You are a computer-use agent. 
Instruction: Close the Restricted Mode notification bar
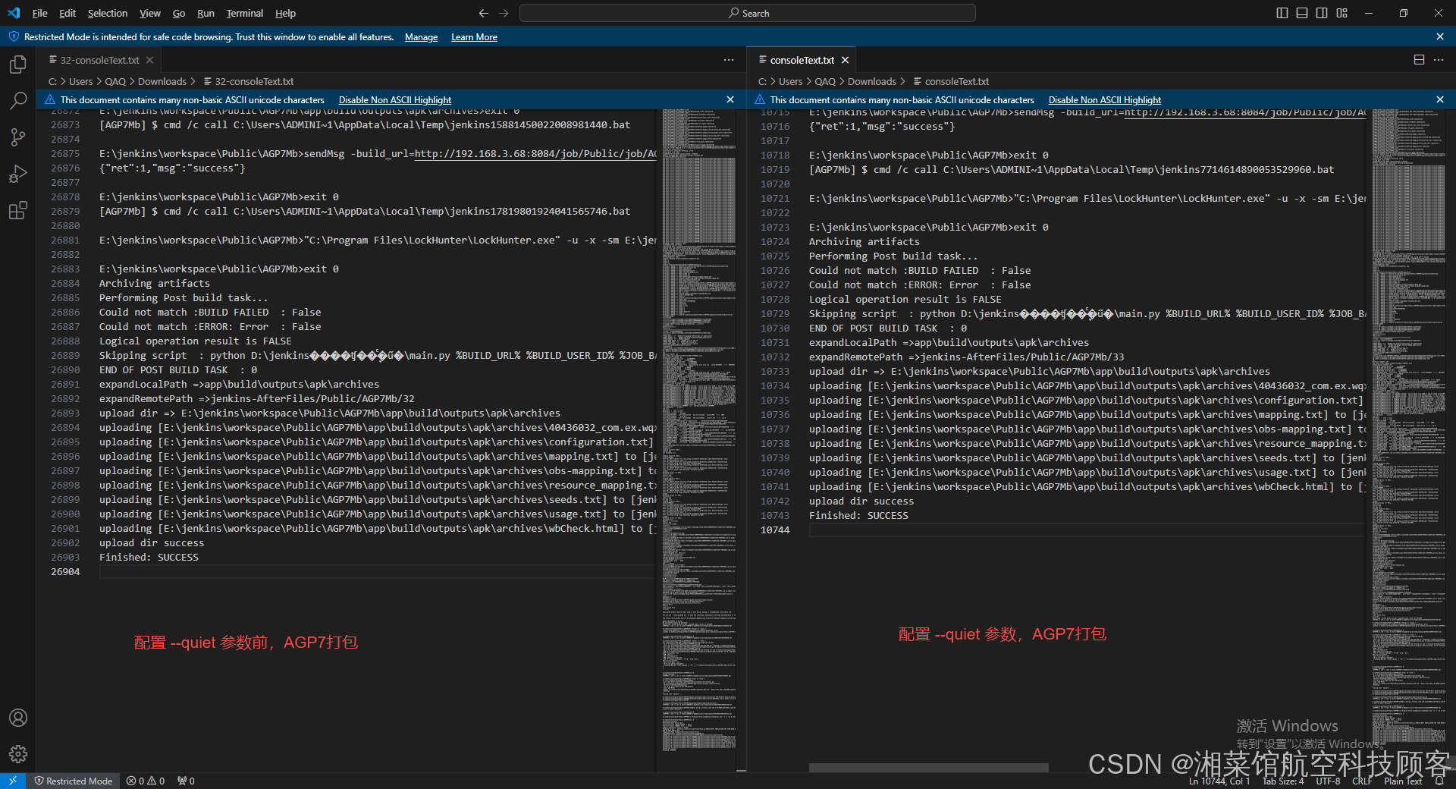[x=1440, y=36]
